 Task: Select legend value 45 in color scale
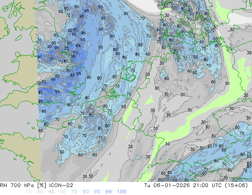pyautogui.click(x=51, y=192)
